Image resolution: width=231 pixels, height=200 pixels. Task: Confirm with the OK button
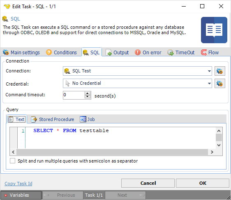[203, 183]
